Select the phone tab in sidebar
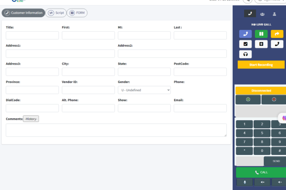The image size is (286, 190). pos(250,14)
